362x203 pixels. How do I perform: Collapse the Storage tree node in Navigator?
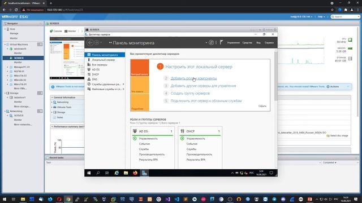point(5,93)
